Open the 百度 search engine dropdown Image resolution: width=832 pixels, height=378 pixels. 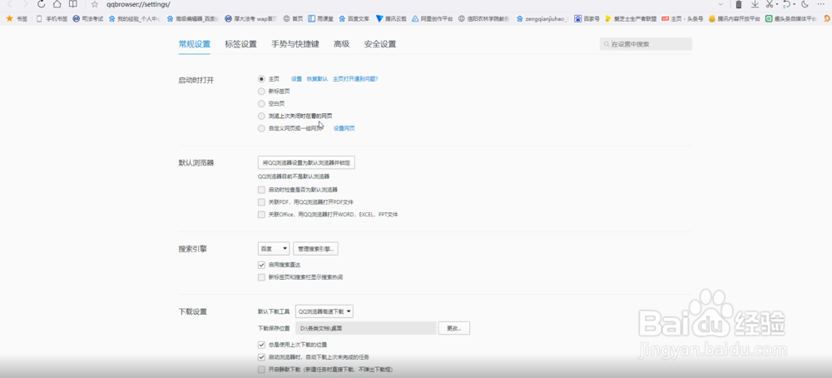(274, 248)
